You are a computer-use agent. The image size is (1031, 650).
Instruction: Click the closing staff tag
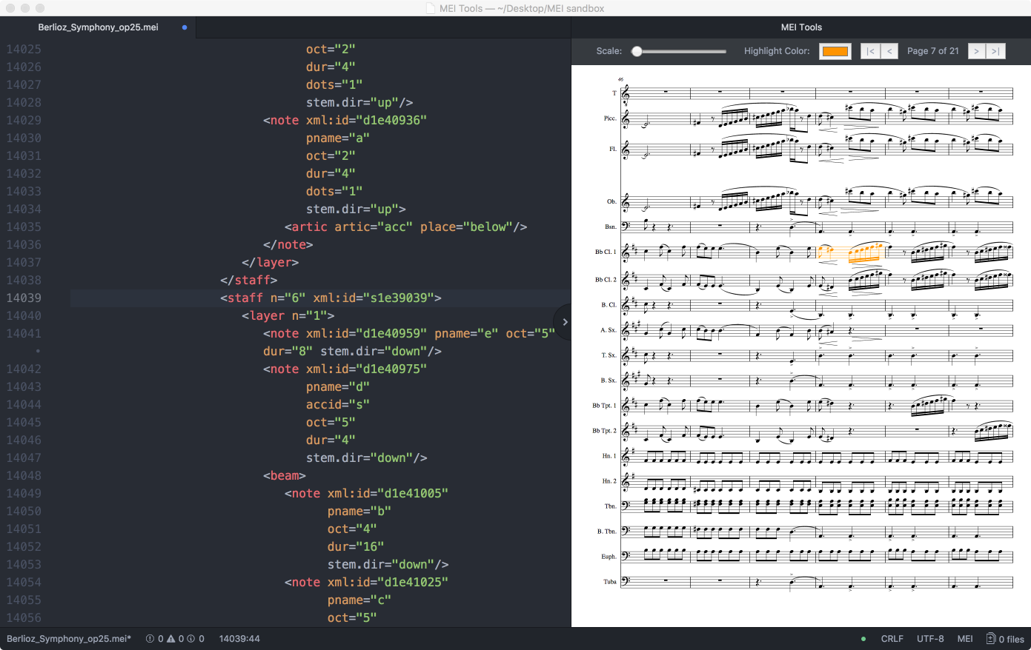(x=249, y=280)
